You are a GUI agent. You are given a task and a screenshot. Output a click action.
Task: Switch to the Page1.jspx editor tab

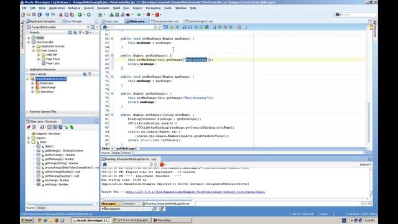(x=112, y=22)
